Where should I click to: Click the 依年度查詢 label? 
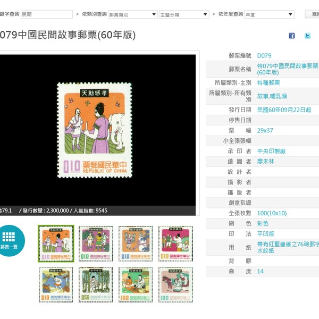coord(231,14)
